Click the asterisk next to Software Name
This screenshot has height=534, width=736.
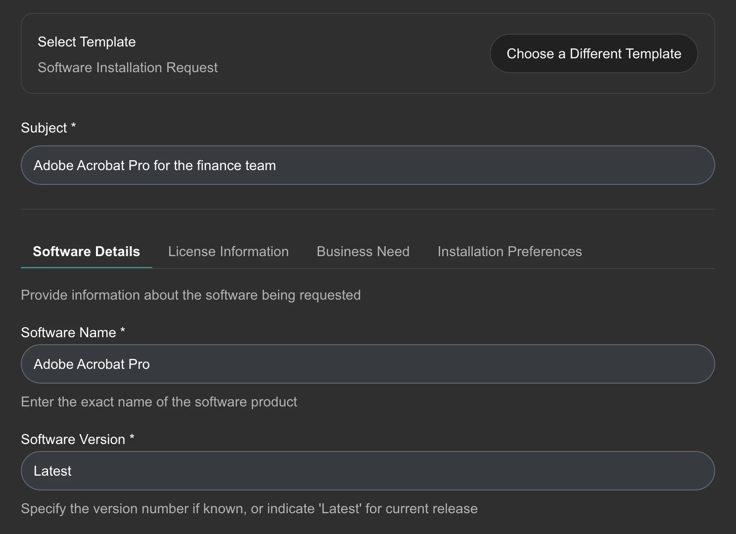123,330
